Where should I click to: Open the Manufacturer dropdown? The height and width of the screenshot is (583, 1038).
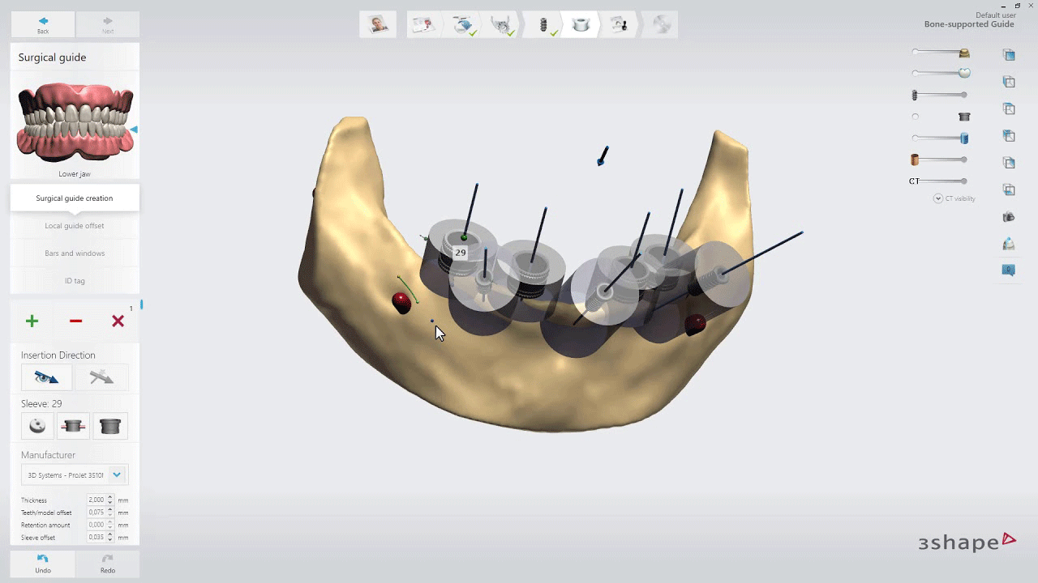coord(116,474)
